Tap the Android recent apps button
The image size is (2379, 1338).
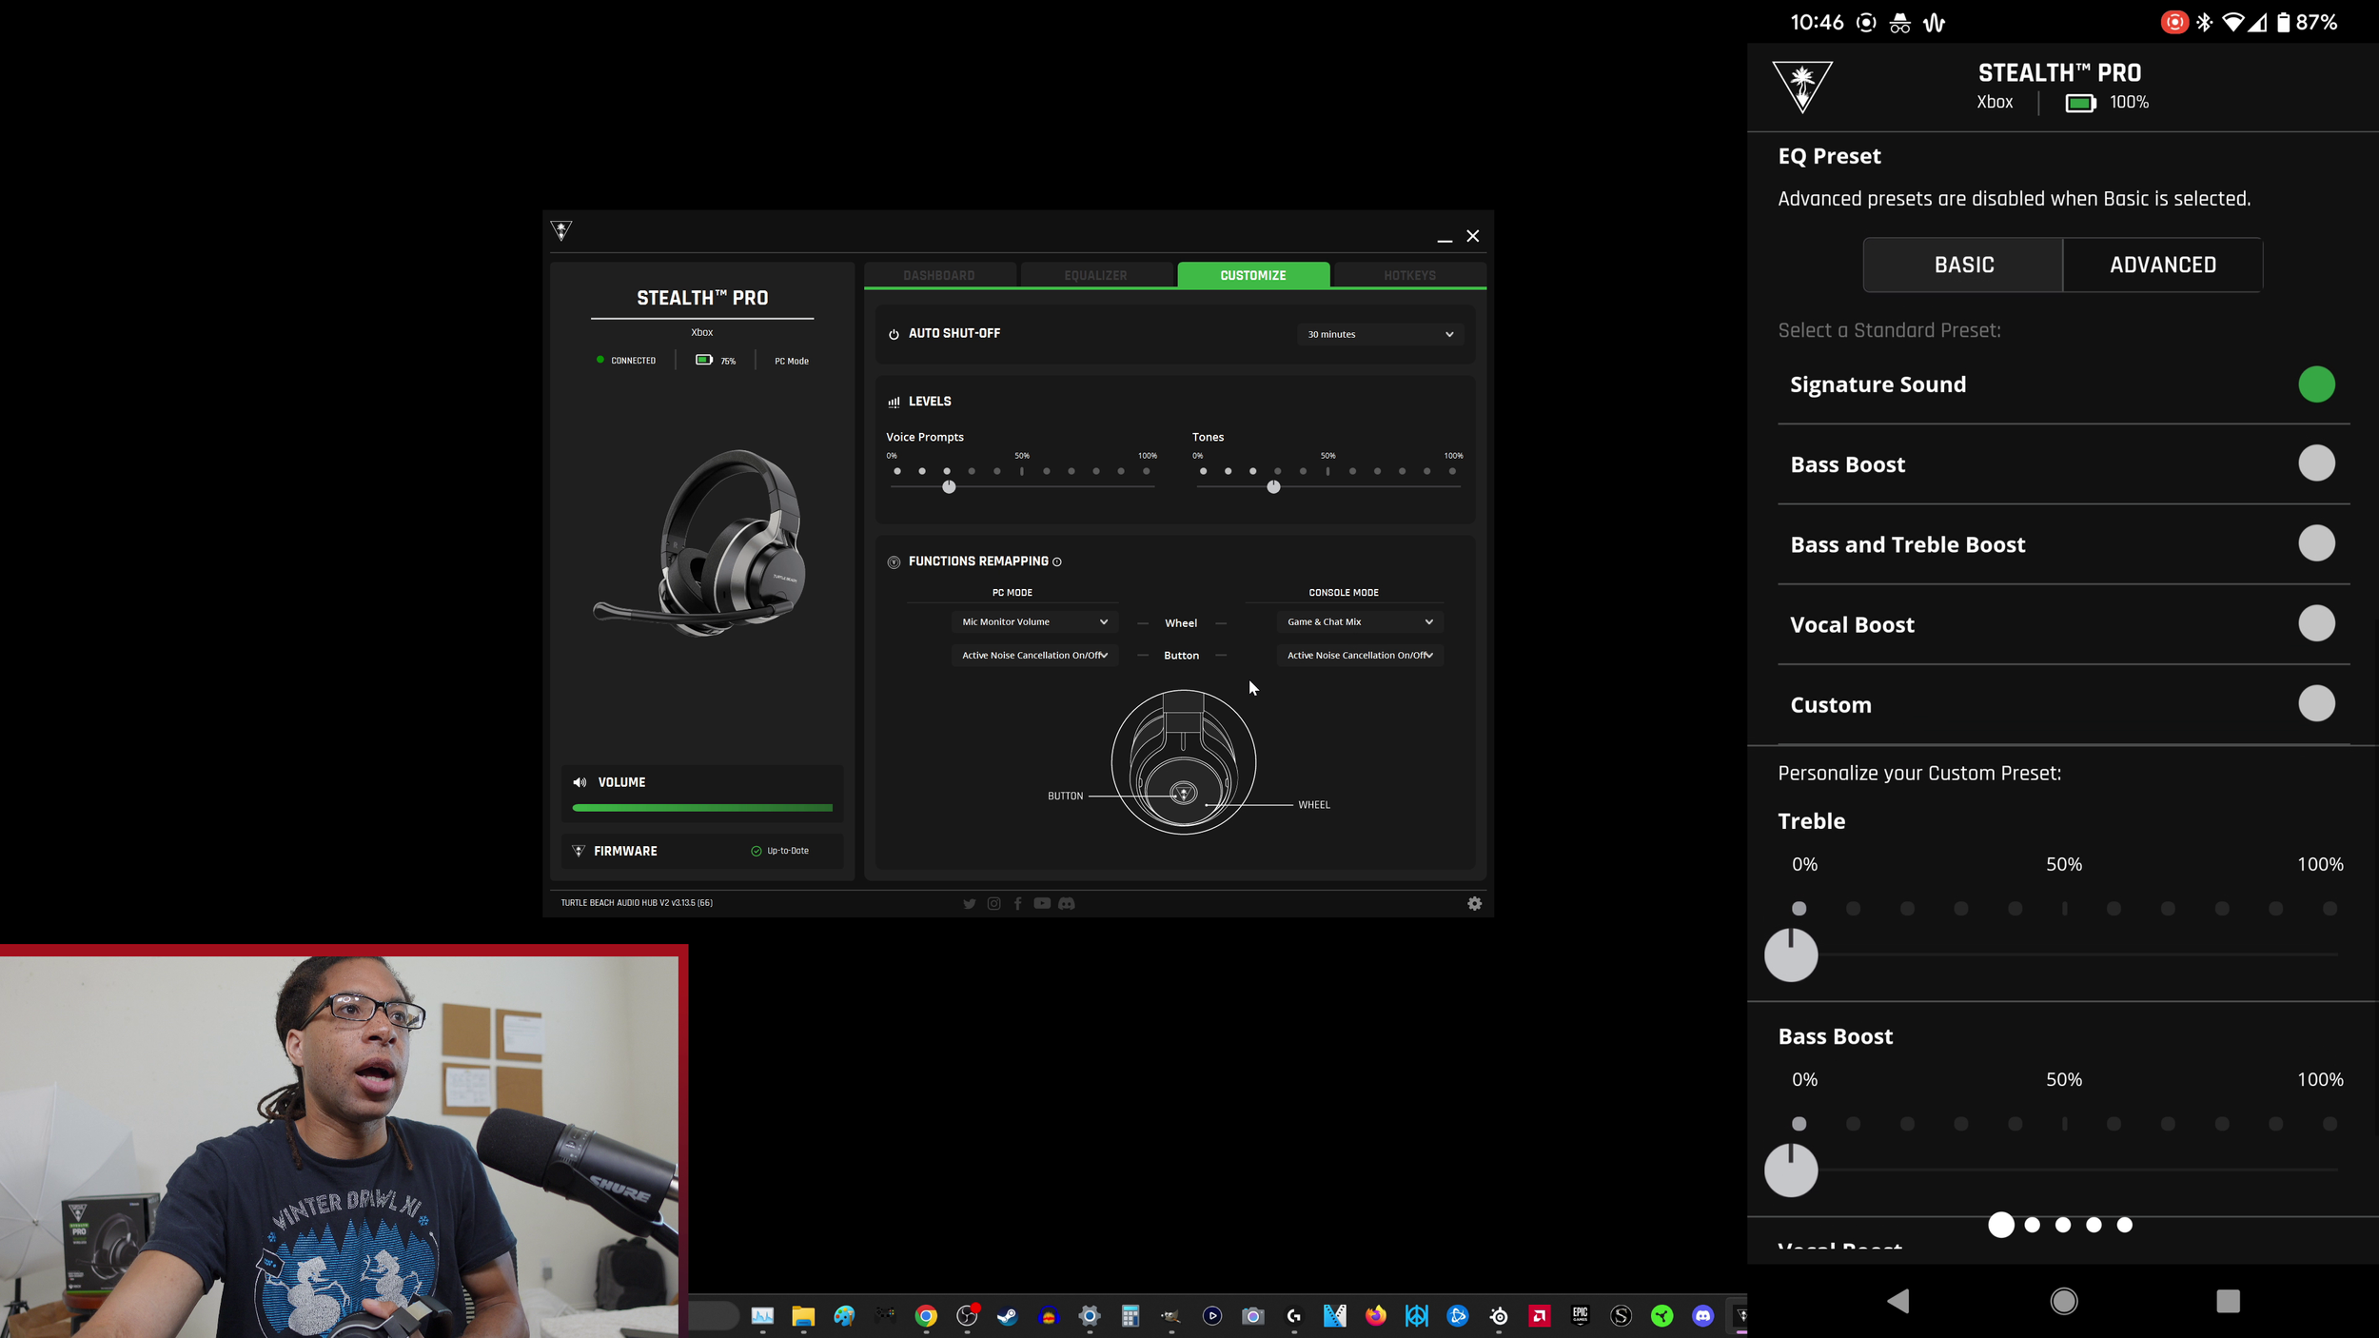pyautogui.click(x=2228, y=1301)
